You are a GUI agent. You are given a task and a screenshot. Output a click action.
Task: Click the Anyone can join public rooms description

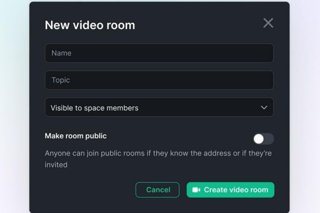tap(158, 159)
